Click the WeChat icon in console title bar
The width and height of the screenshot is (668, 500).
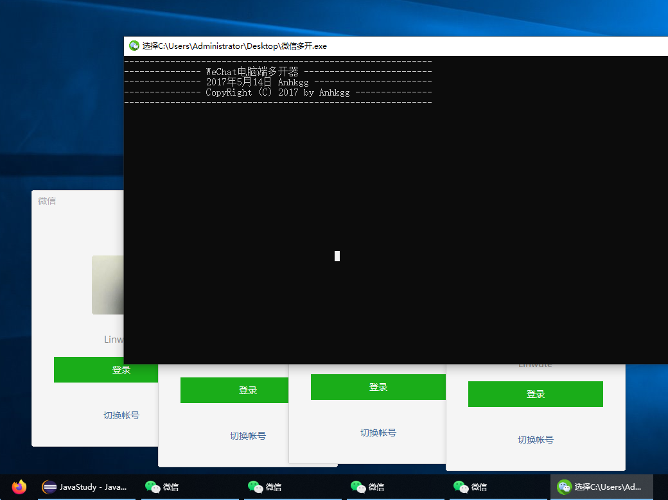coord(134,46)
